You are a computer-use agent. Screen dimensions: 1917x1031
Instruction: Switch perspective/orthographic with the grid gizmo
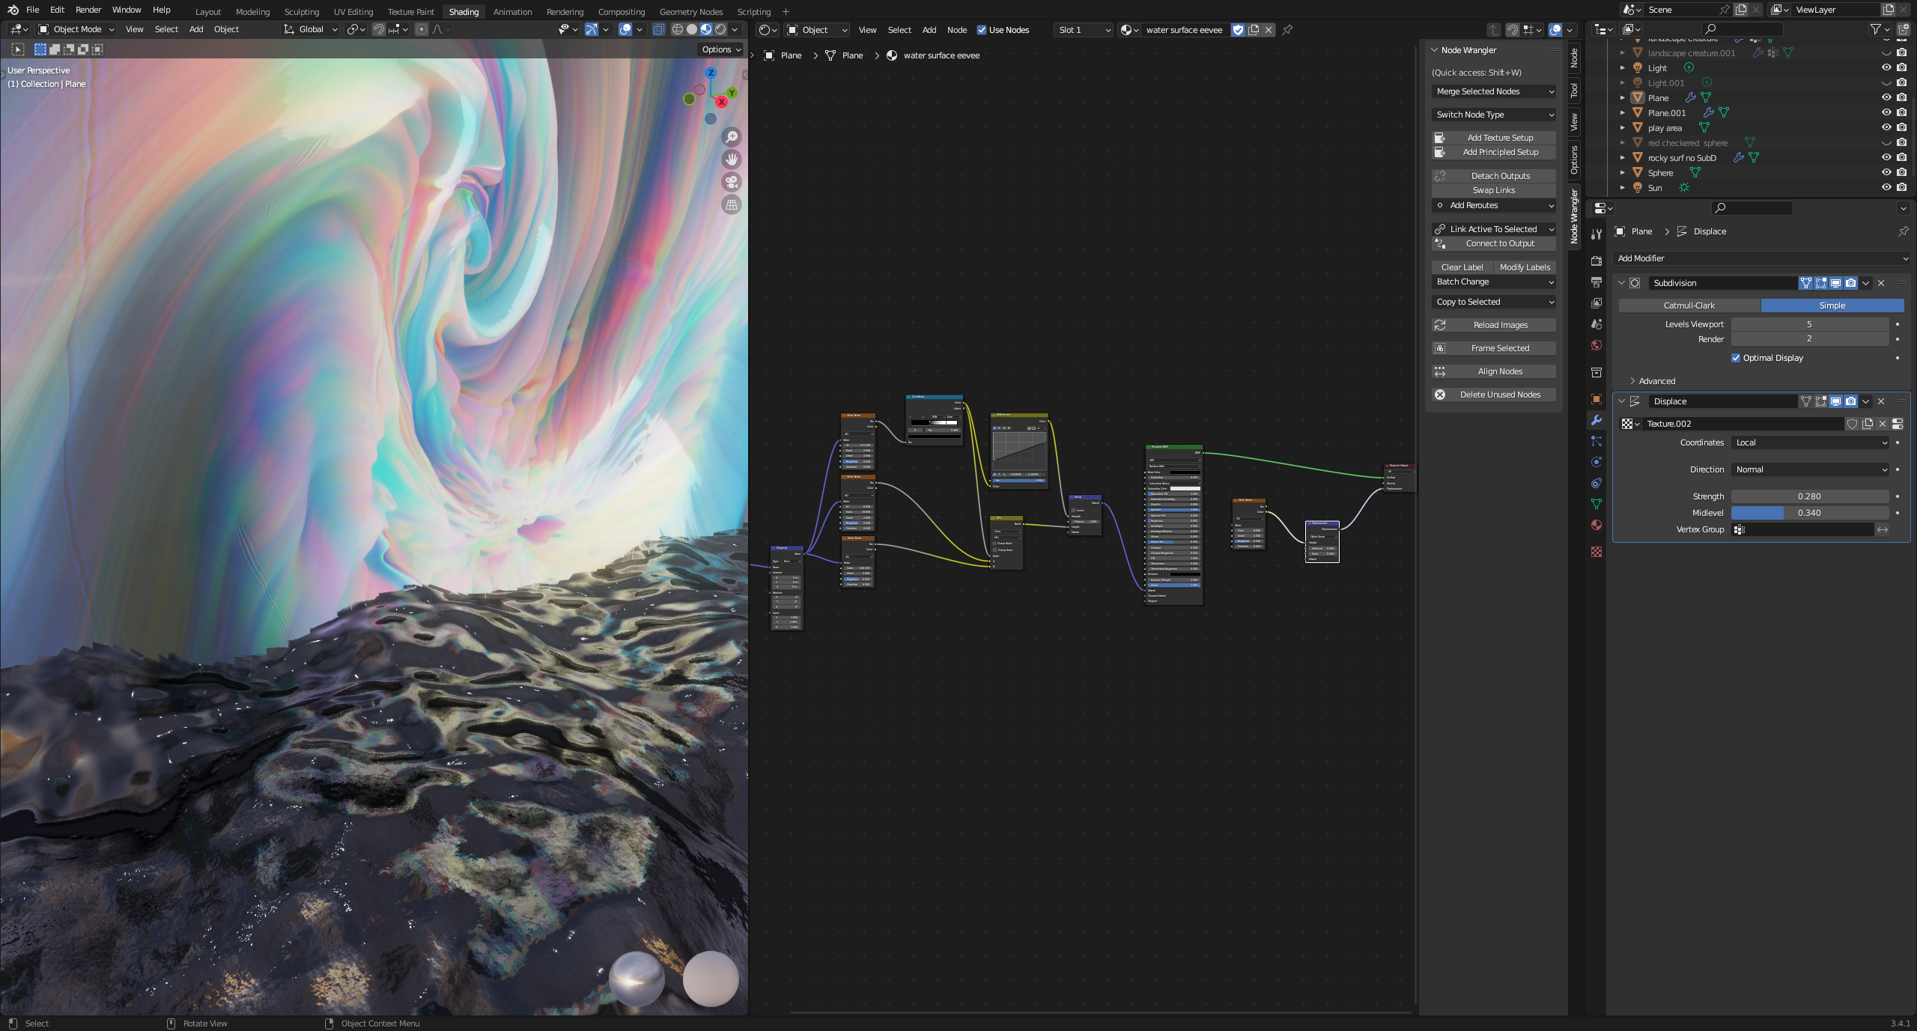pos(732,204)
